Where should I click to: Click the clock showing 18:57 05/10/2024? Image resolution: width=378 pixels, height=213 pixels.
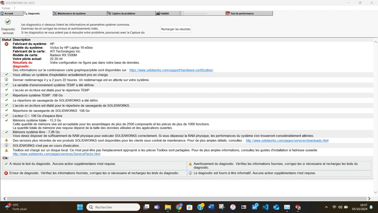pos(359,207)
